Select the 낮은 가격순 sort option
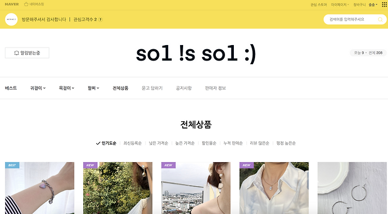Screen dimensions: 388x214 click(158, 143)
